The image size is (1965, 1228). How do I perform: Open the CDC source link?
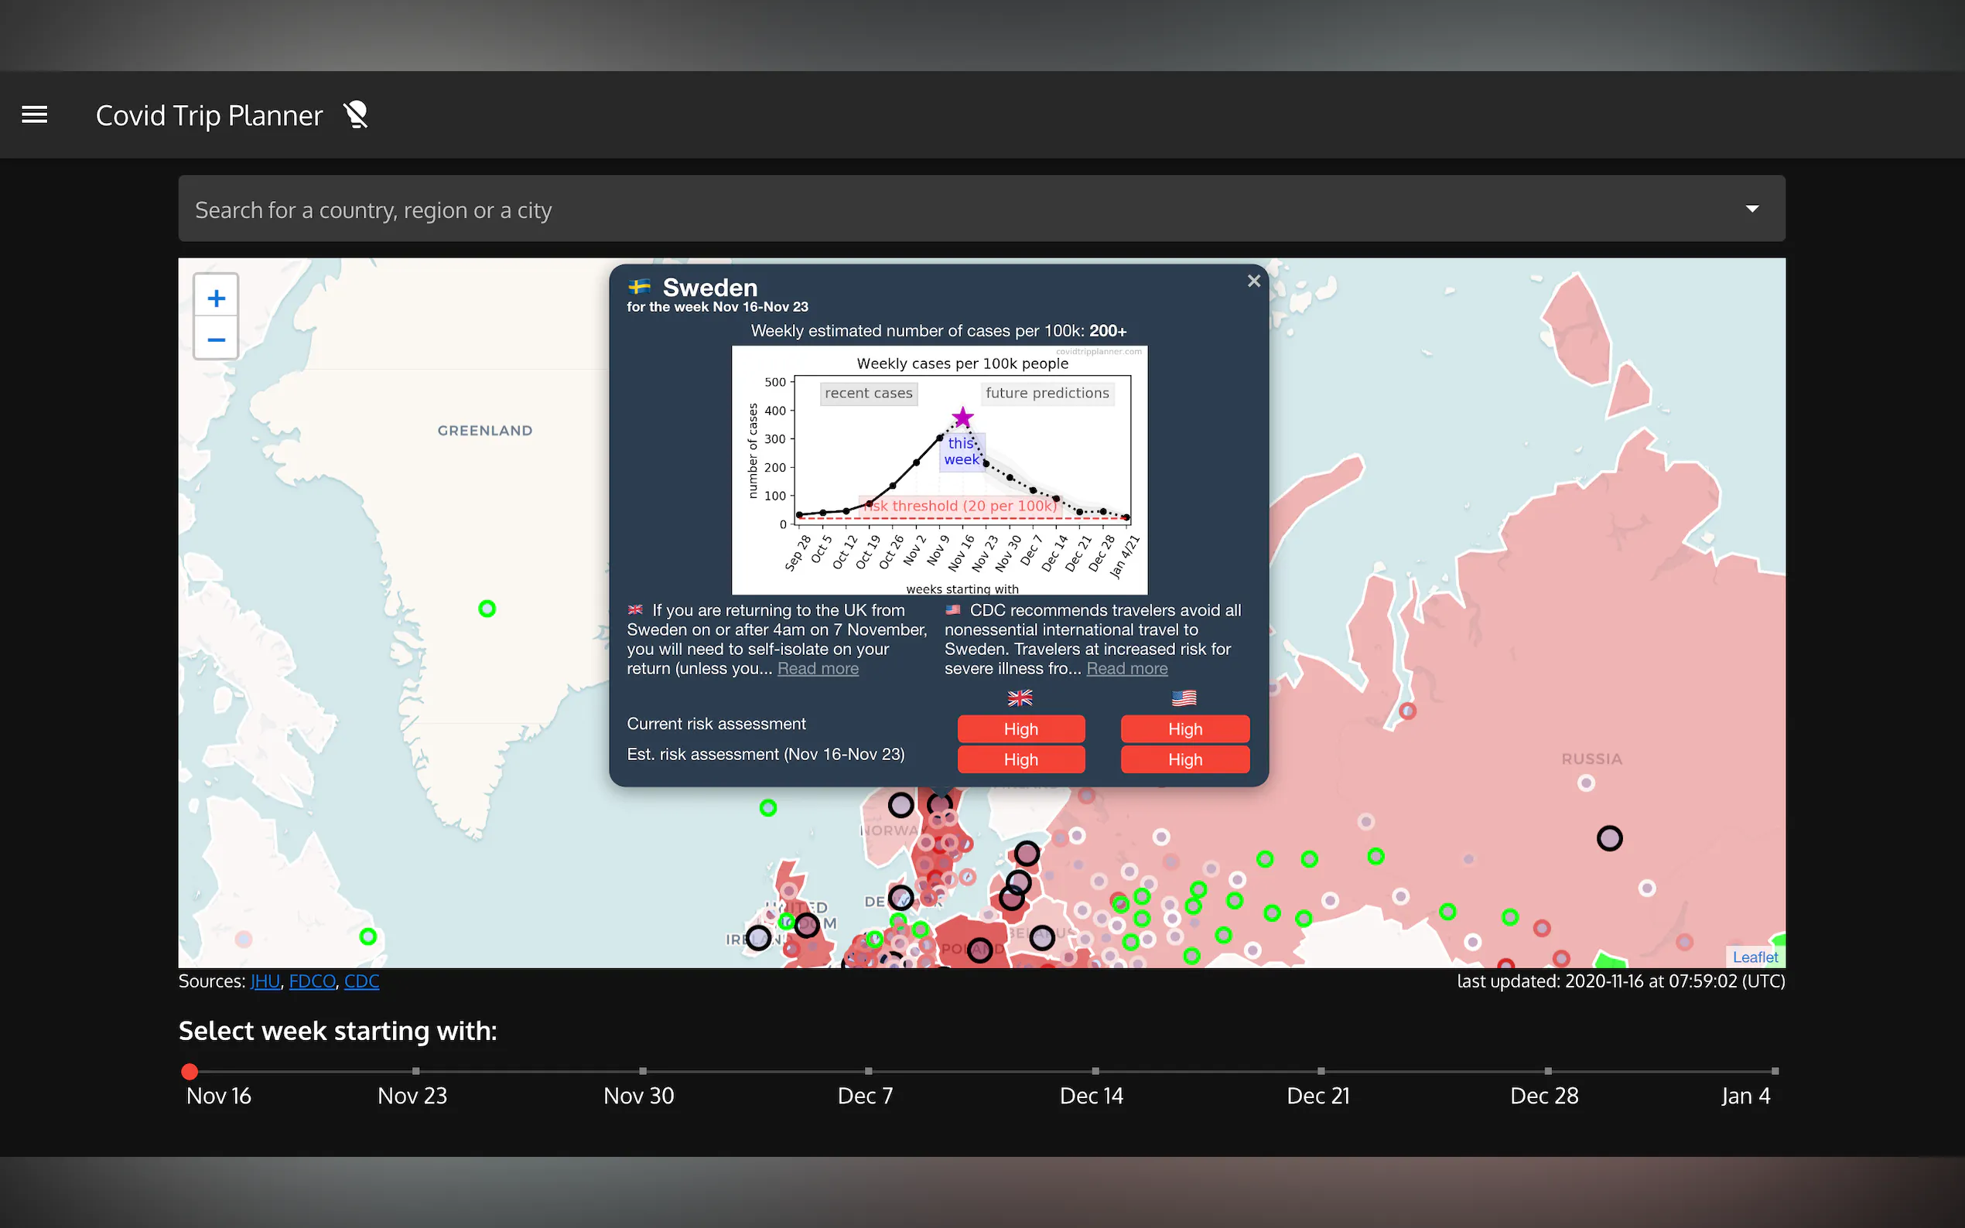tap(361, 981)
